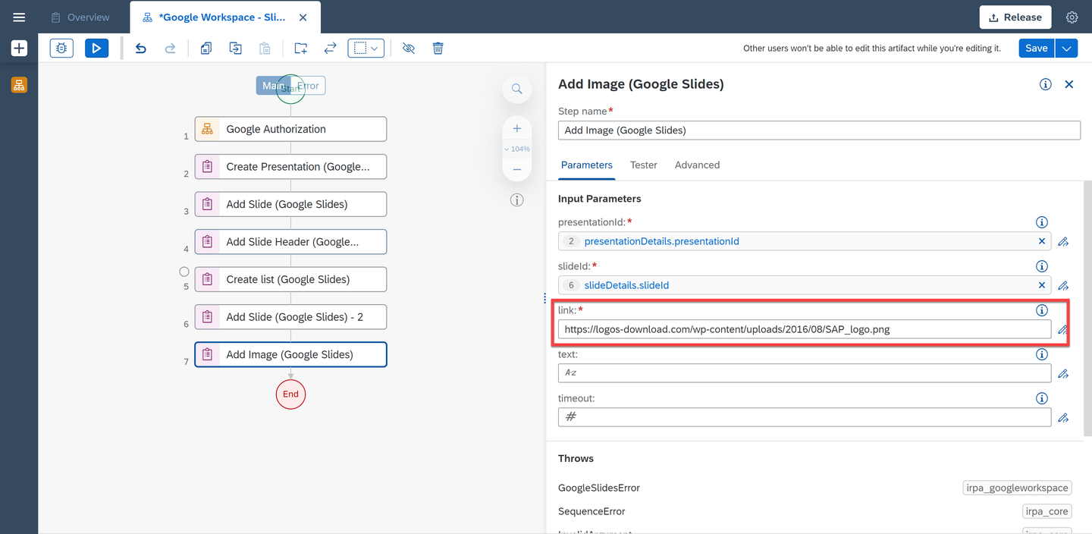Show info for timeout parameter
This screenshot has width=1092, height=534.
tap(1042, 398)
